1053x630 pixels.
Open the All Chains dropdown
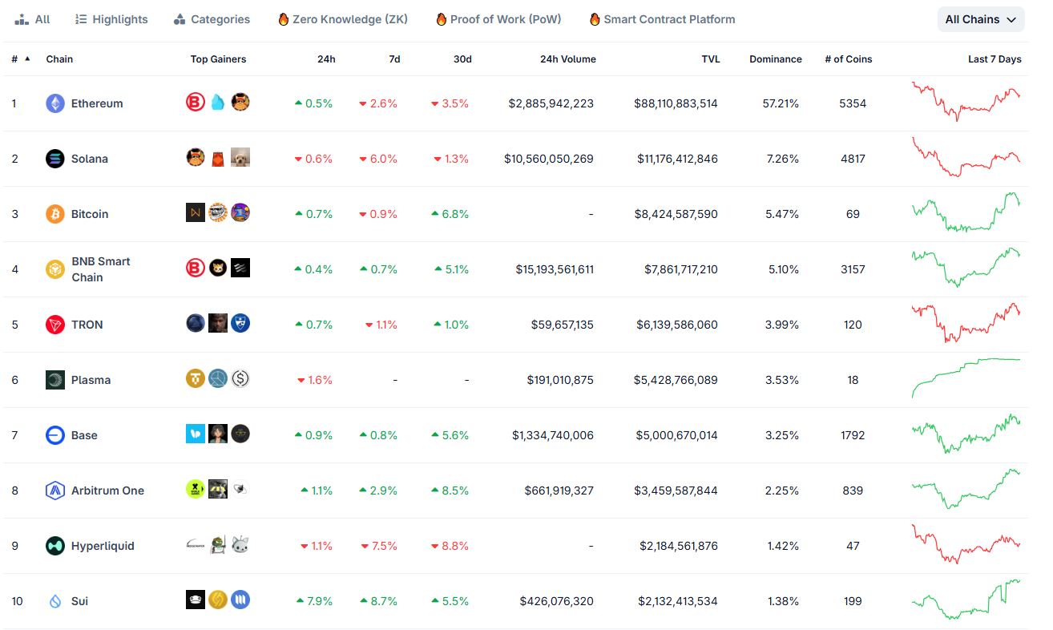(980, 19)
